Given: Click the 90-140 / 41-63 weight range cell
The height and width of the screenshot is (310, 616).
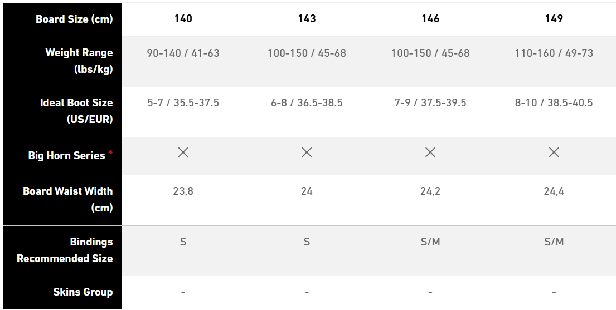Looking at the screenshot, I should click(x=183, y=53).
